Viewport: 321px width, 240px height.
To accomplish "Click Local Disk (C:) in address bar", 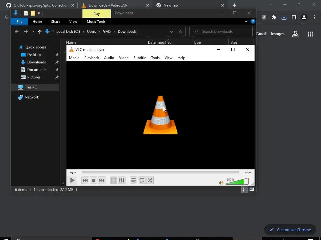I will click(68, 32).
